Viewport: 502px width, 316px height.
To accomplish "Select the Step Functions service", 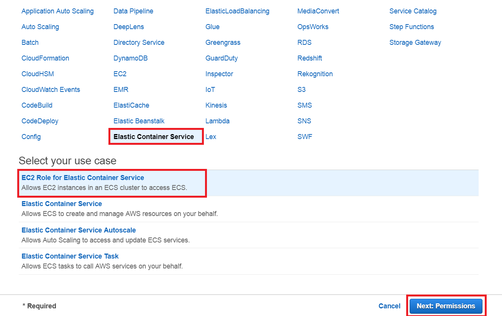I will (x=411, y=26).
